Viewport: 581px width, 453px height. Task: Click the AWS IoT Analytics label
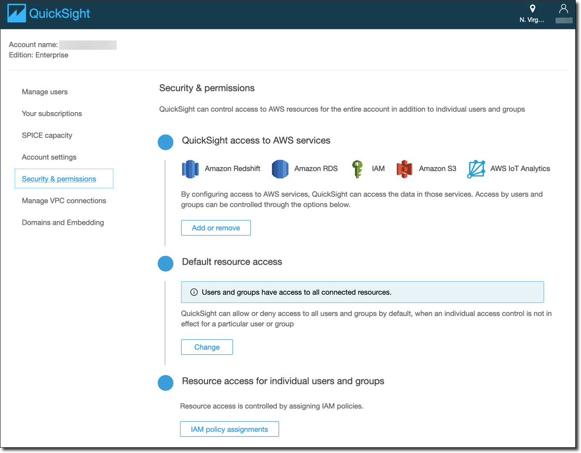[520, 169]
